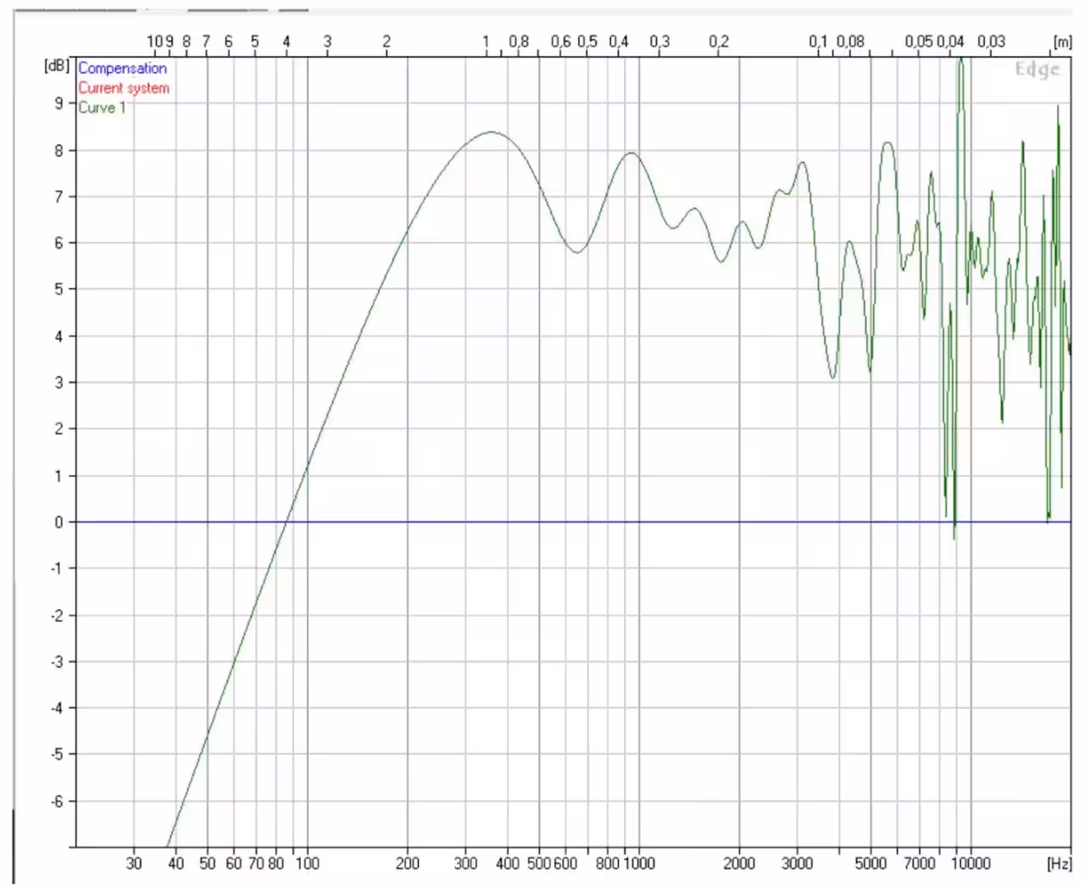This screenshot has height=887, width=1085.
Task: Click the -6 dB axis value
Action: [x=56, y=801]
